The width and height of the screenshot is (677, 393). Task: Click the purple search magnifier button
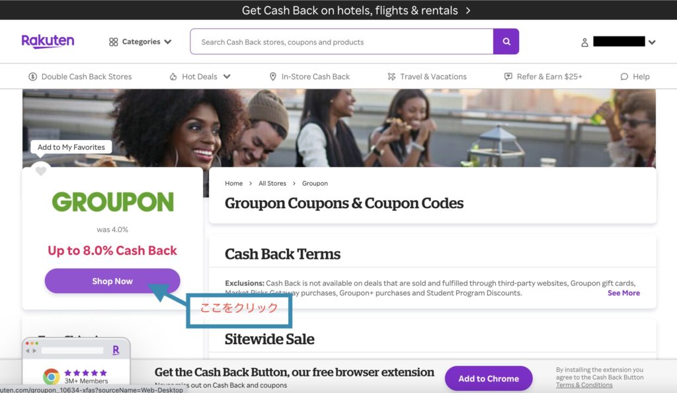[x=506, y=42]
